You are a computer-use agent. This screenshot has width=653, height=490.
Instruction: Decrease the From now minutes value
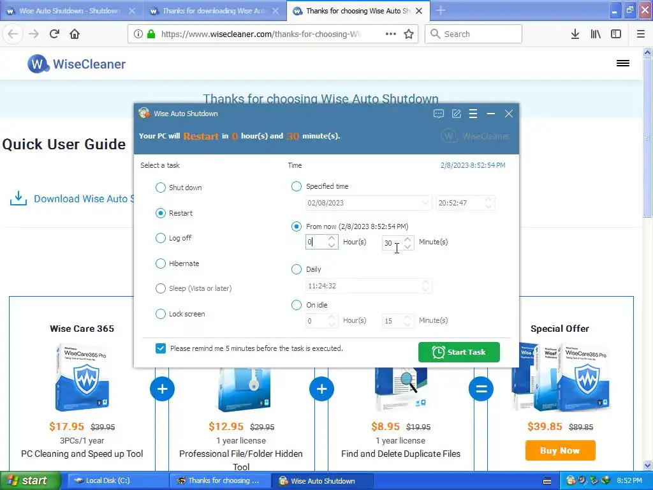pos(407,246)
